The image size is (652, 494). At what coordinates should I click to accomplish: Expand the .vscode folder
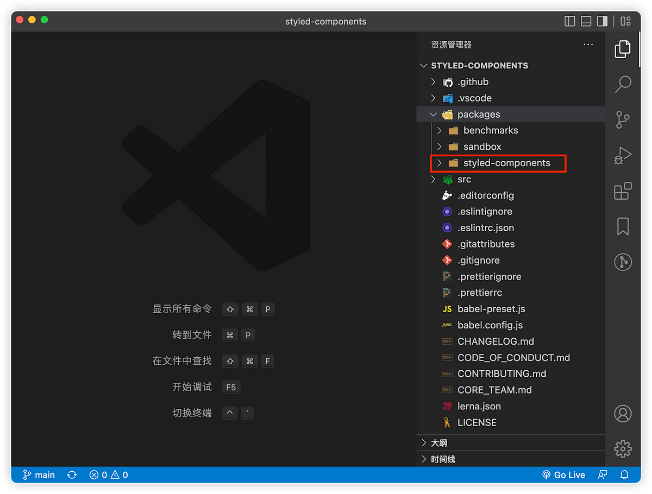pyautogui.click(x=511, y=98)
